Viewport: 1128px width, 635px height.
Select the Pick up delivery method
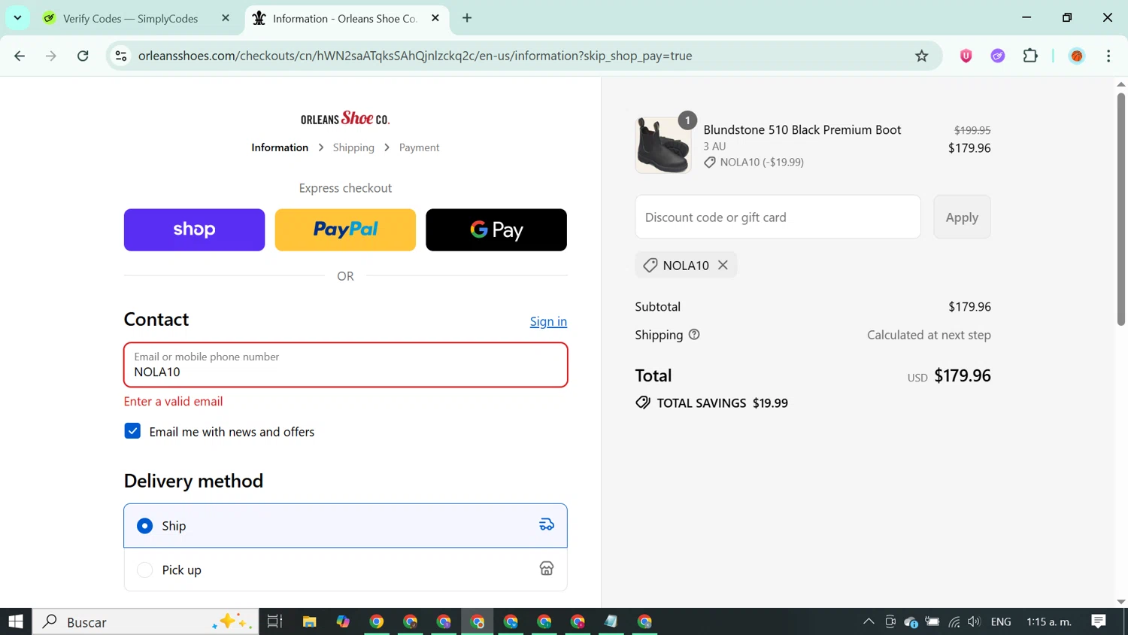pos(345,570)
